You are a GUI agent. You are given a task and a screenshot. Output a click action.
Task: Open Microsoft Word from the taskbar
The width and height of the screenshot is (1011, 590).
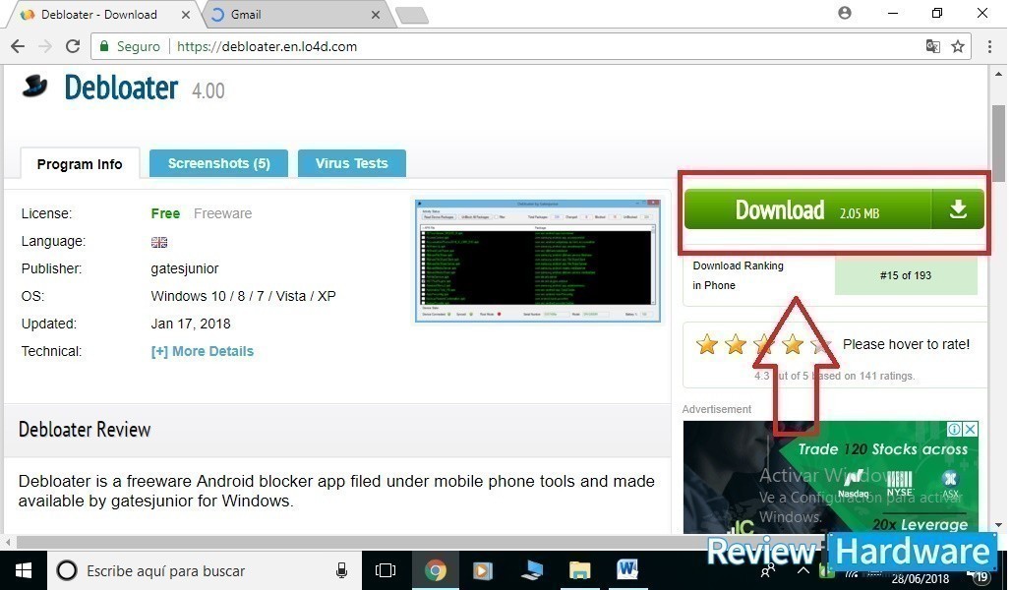tap(627, 569)
